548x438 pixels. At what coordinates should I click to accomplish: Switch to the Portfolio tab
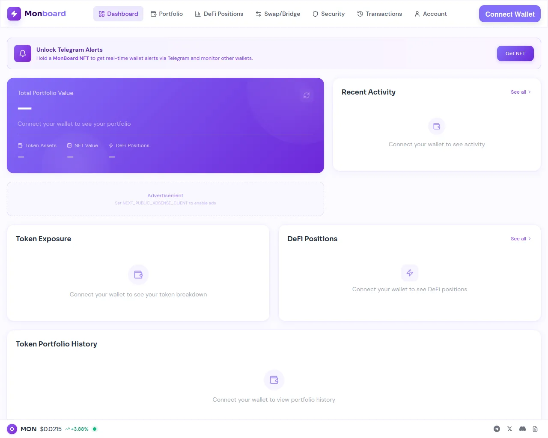[x=167, y=14]
